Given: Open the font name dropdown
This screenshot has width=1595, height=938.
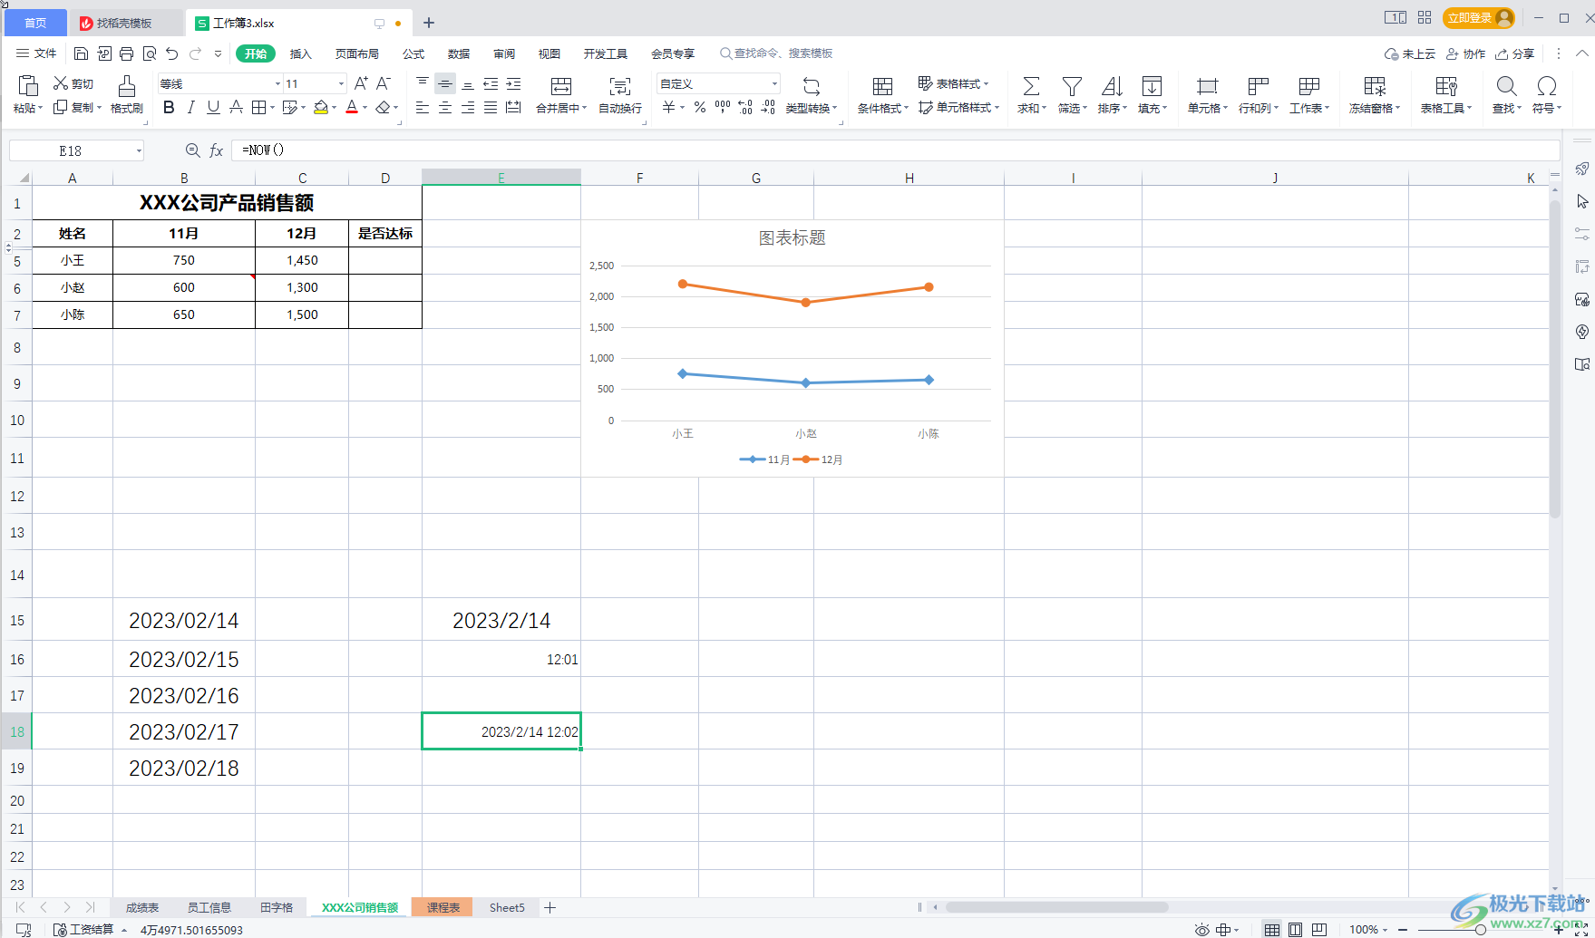Looking at the screenshot, I should [278, 83].
